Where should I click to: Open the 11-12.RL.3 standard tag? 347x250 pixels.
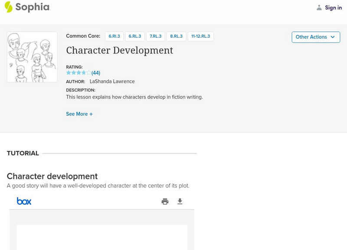pyautogui.click(x=200, y=36)
